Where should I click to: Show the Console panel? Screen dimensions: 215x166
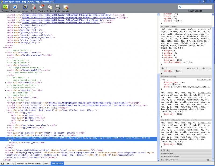pyautogui.click(x=65, y=8)
